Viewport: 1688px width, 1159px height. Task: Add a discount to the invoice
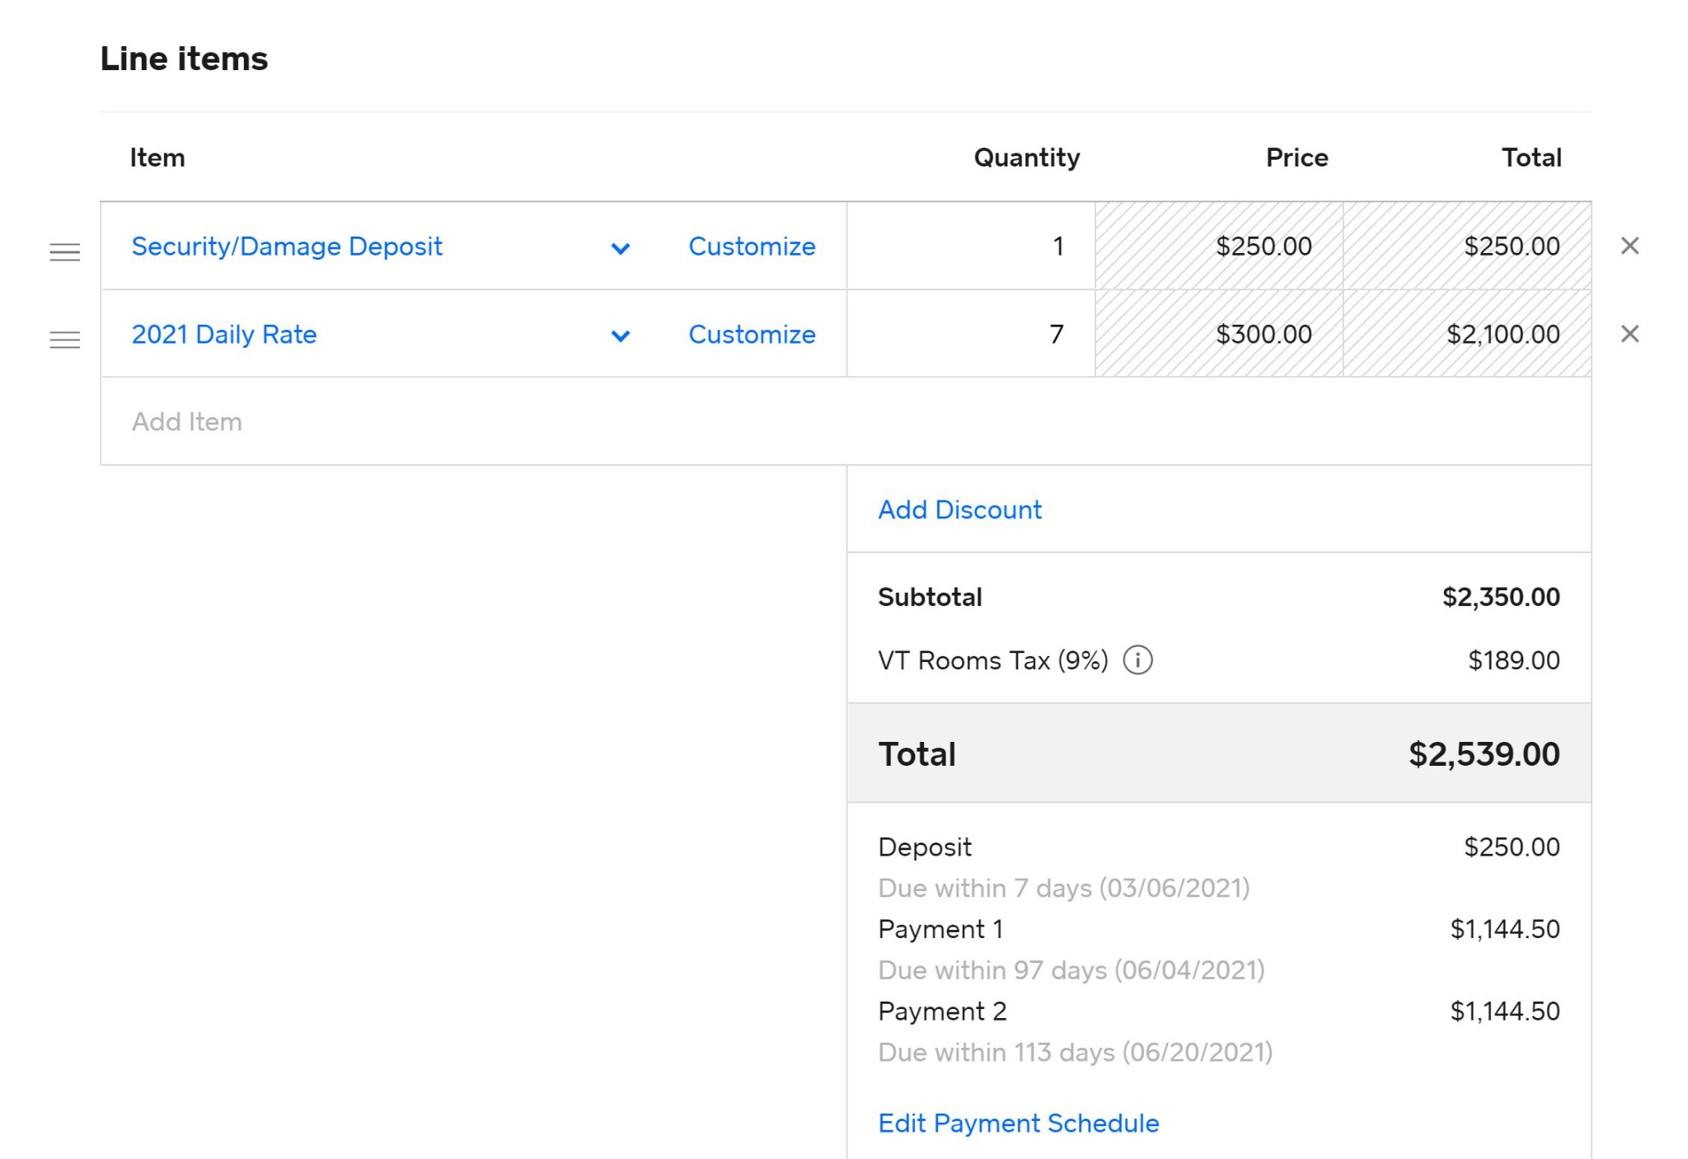click(x=959, y=509)
